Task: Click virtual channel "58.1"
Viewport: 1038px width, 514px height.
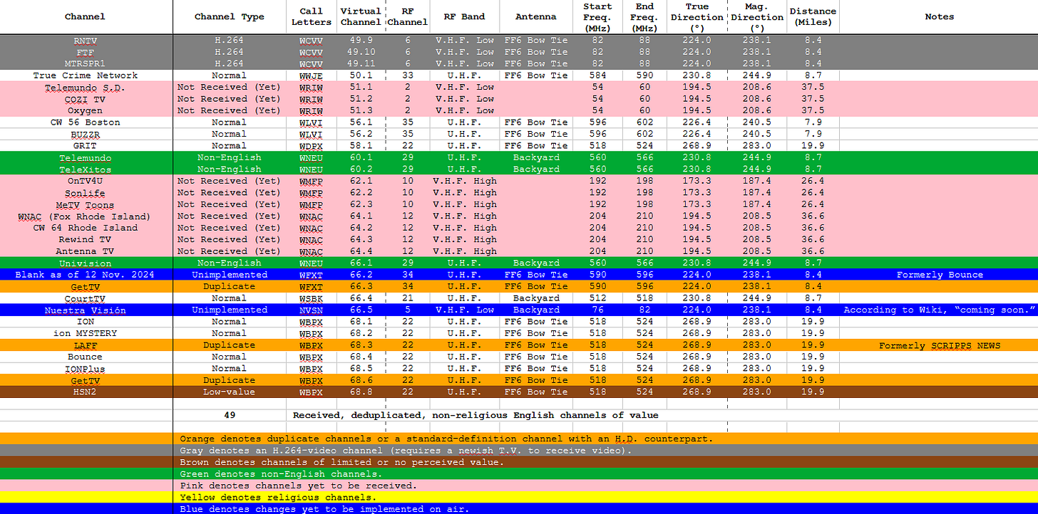Action: coord(361,146)
